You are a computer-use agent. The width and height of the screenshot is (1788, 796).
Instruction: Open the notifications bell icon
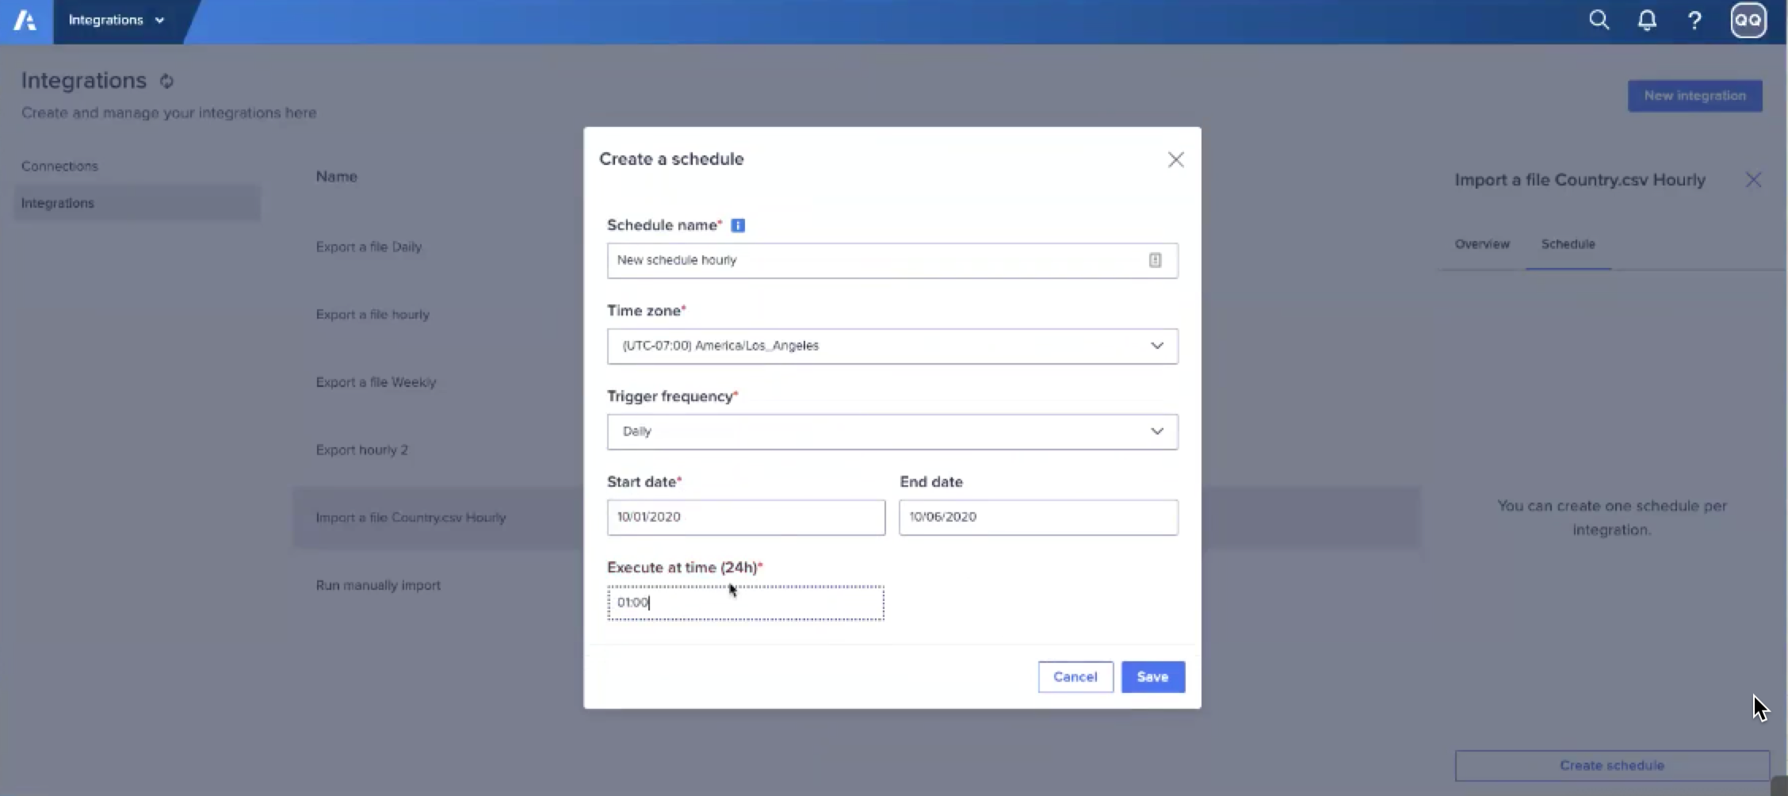pyautogui.click(x=1647, y=21)
